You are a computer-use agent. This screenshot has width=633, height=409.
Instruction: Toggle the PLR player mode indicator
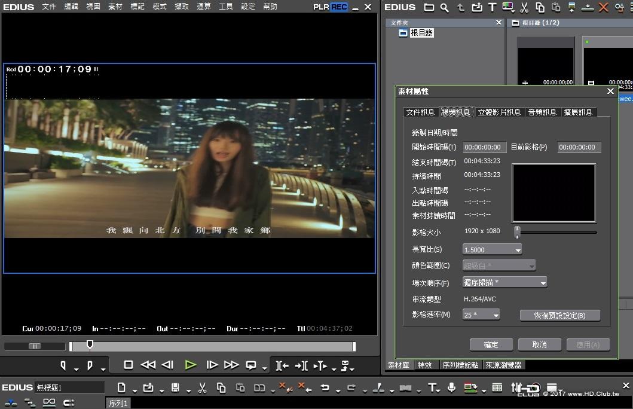[322, 7]
